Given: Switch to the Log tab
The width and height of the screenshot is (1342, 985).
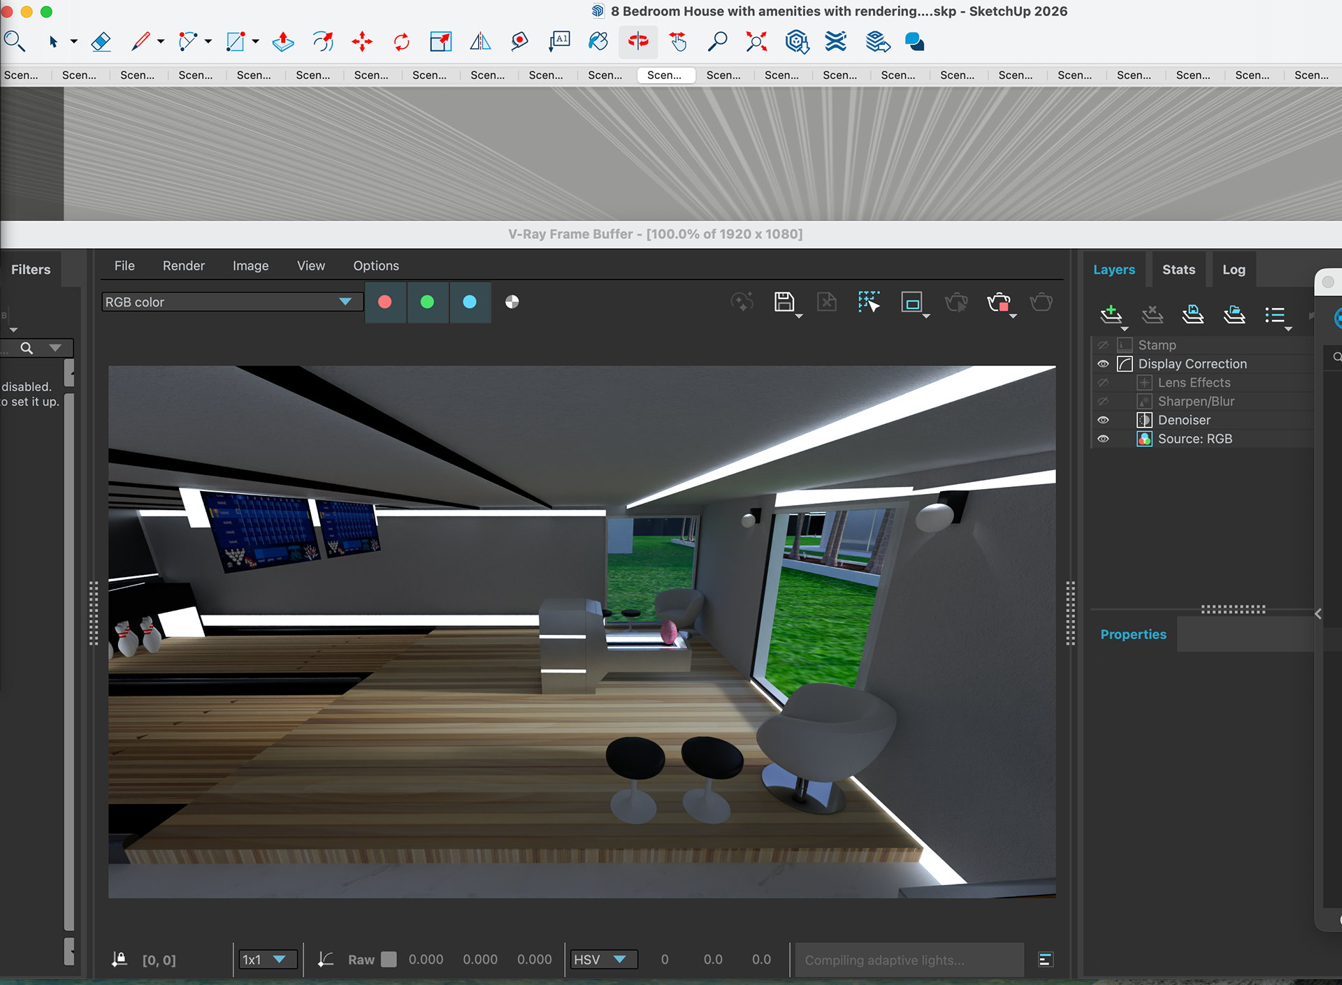Looking at the screenshot, I should pyautogui.click(x=1233, y=270).
